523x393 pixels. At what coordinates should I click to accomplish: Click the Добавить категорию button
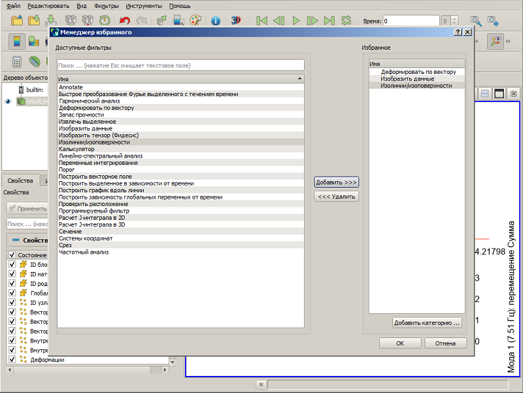[427, 322]
